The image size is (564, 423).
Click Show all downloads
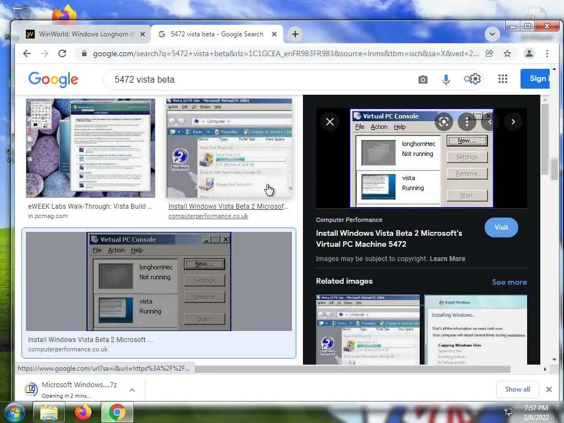coord(517,389)
